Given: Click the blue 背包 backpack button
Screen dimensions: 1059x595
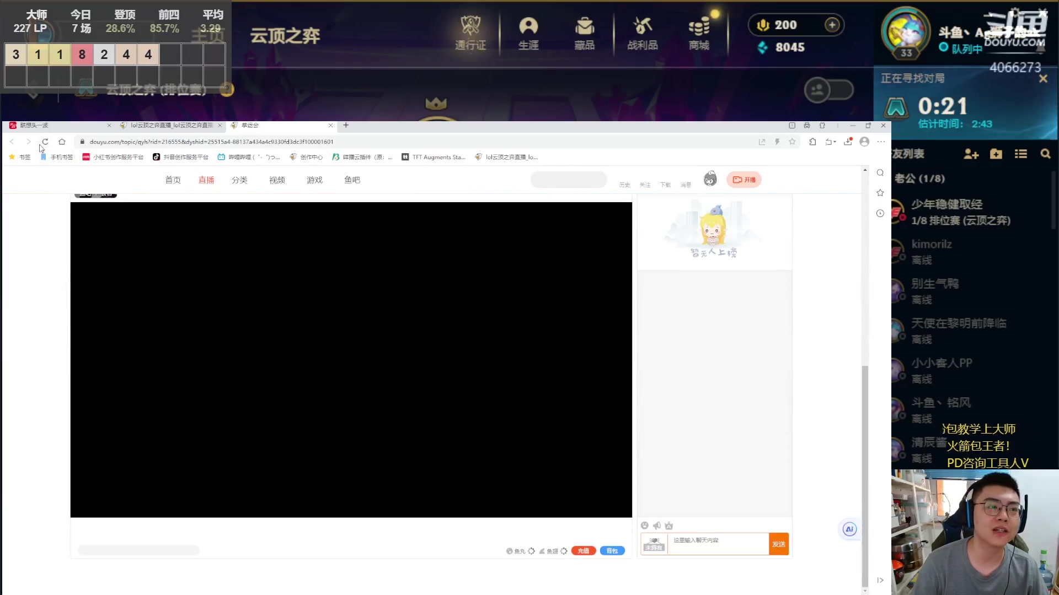Looking at the screenshot, I should [x=612, y=551].
